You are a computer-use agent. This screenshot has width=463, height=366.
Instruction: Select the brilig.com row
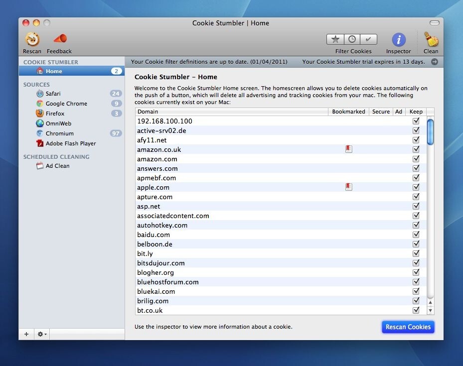[x=281, y=301]
